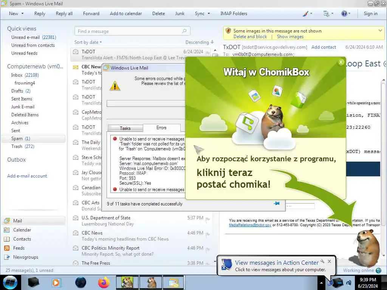Viewport: 387px width, 290px height.
Task: Click the Action Center flag icon in notification
Action: pyautogui.click(x=226, y=264)
